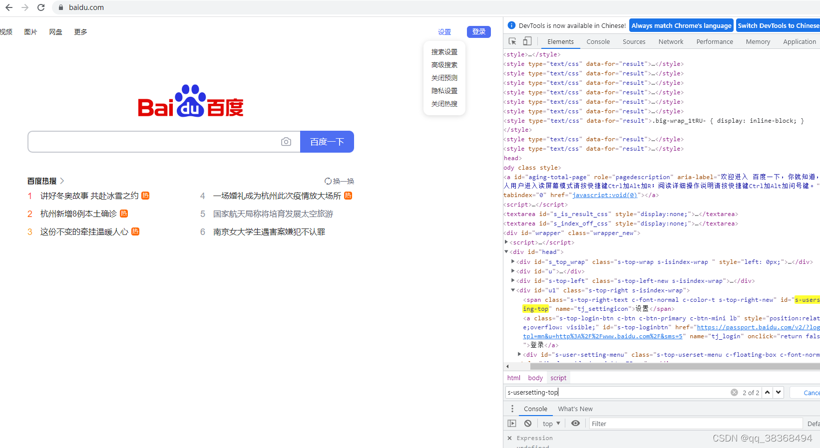The width and height of the screenshot is (820, 448).
Task: Open hot search 讲好冬奥故事 共赴冰雪之约
Action: 89,196
